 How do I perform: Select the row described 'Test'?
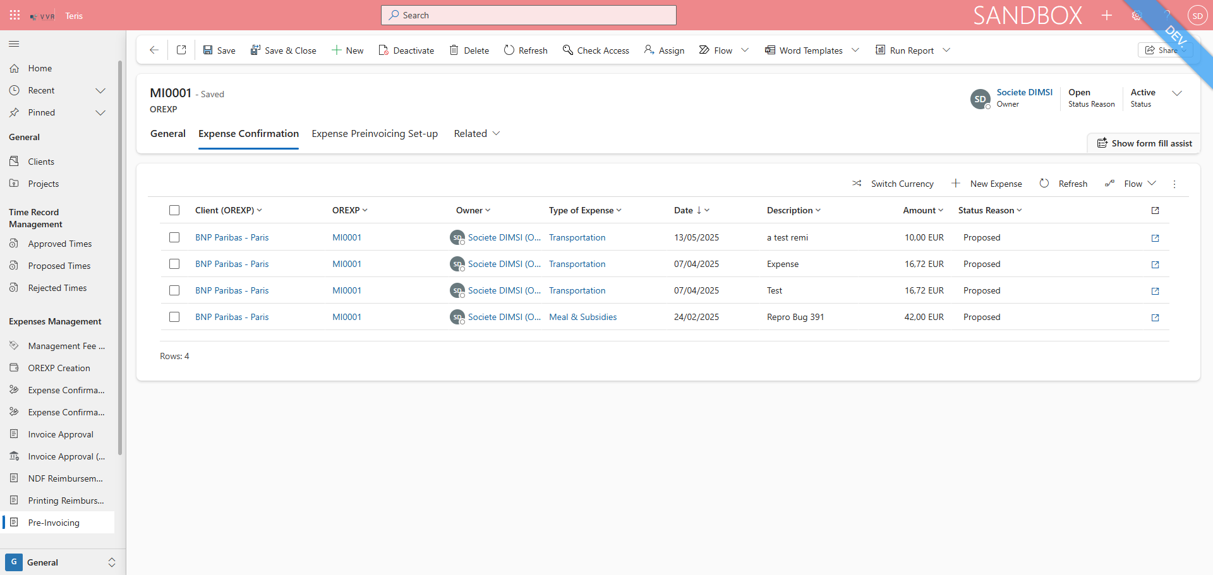click(174, 290)
